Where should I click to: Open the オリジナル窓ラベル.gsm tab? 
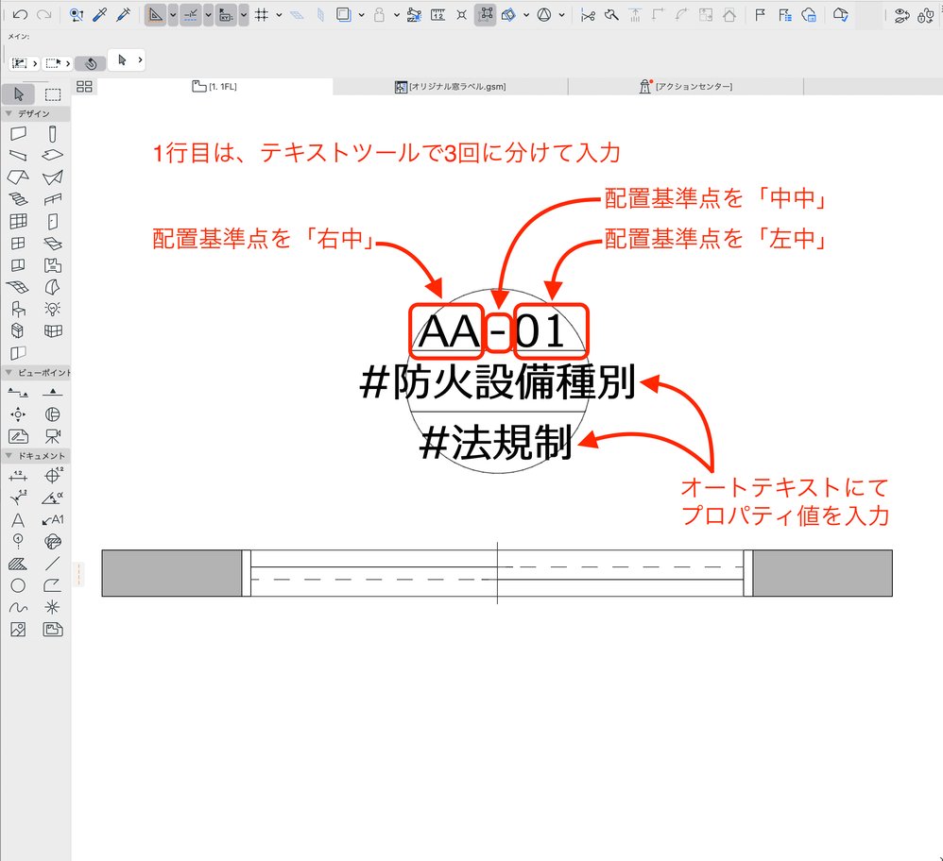point(451,87)
